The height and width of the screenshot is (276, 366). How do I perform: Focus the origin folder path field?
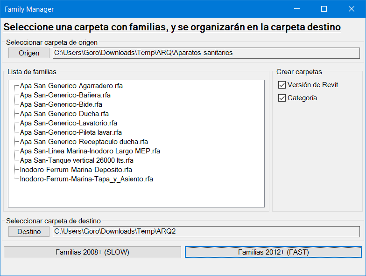[x=206, y=53]
